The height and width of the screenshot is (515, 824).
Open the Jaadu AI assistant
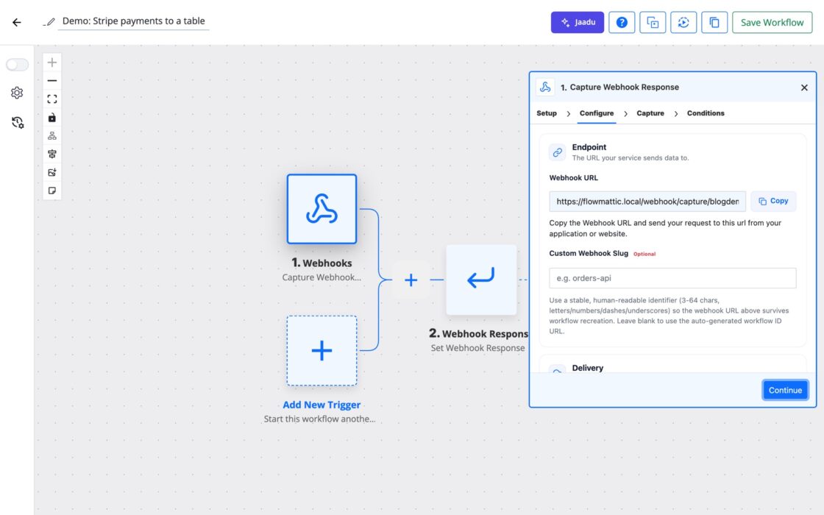(x=577, y=22)
